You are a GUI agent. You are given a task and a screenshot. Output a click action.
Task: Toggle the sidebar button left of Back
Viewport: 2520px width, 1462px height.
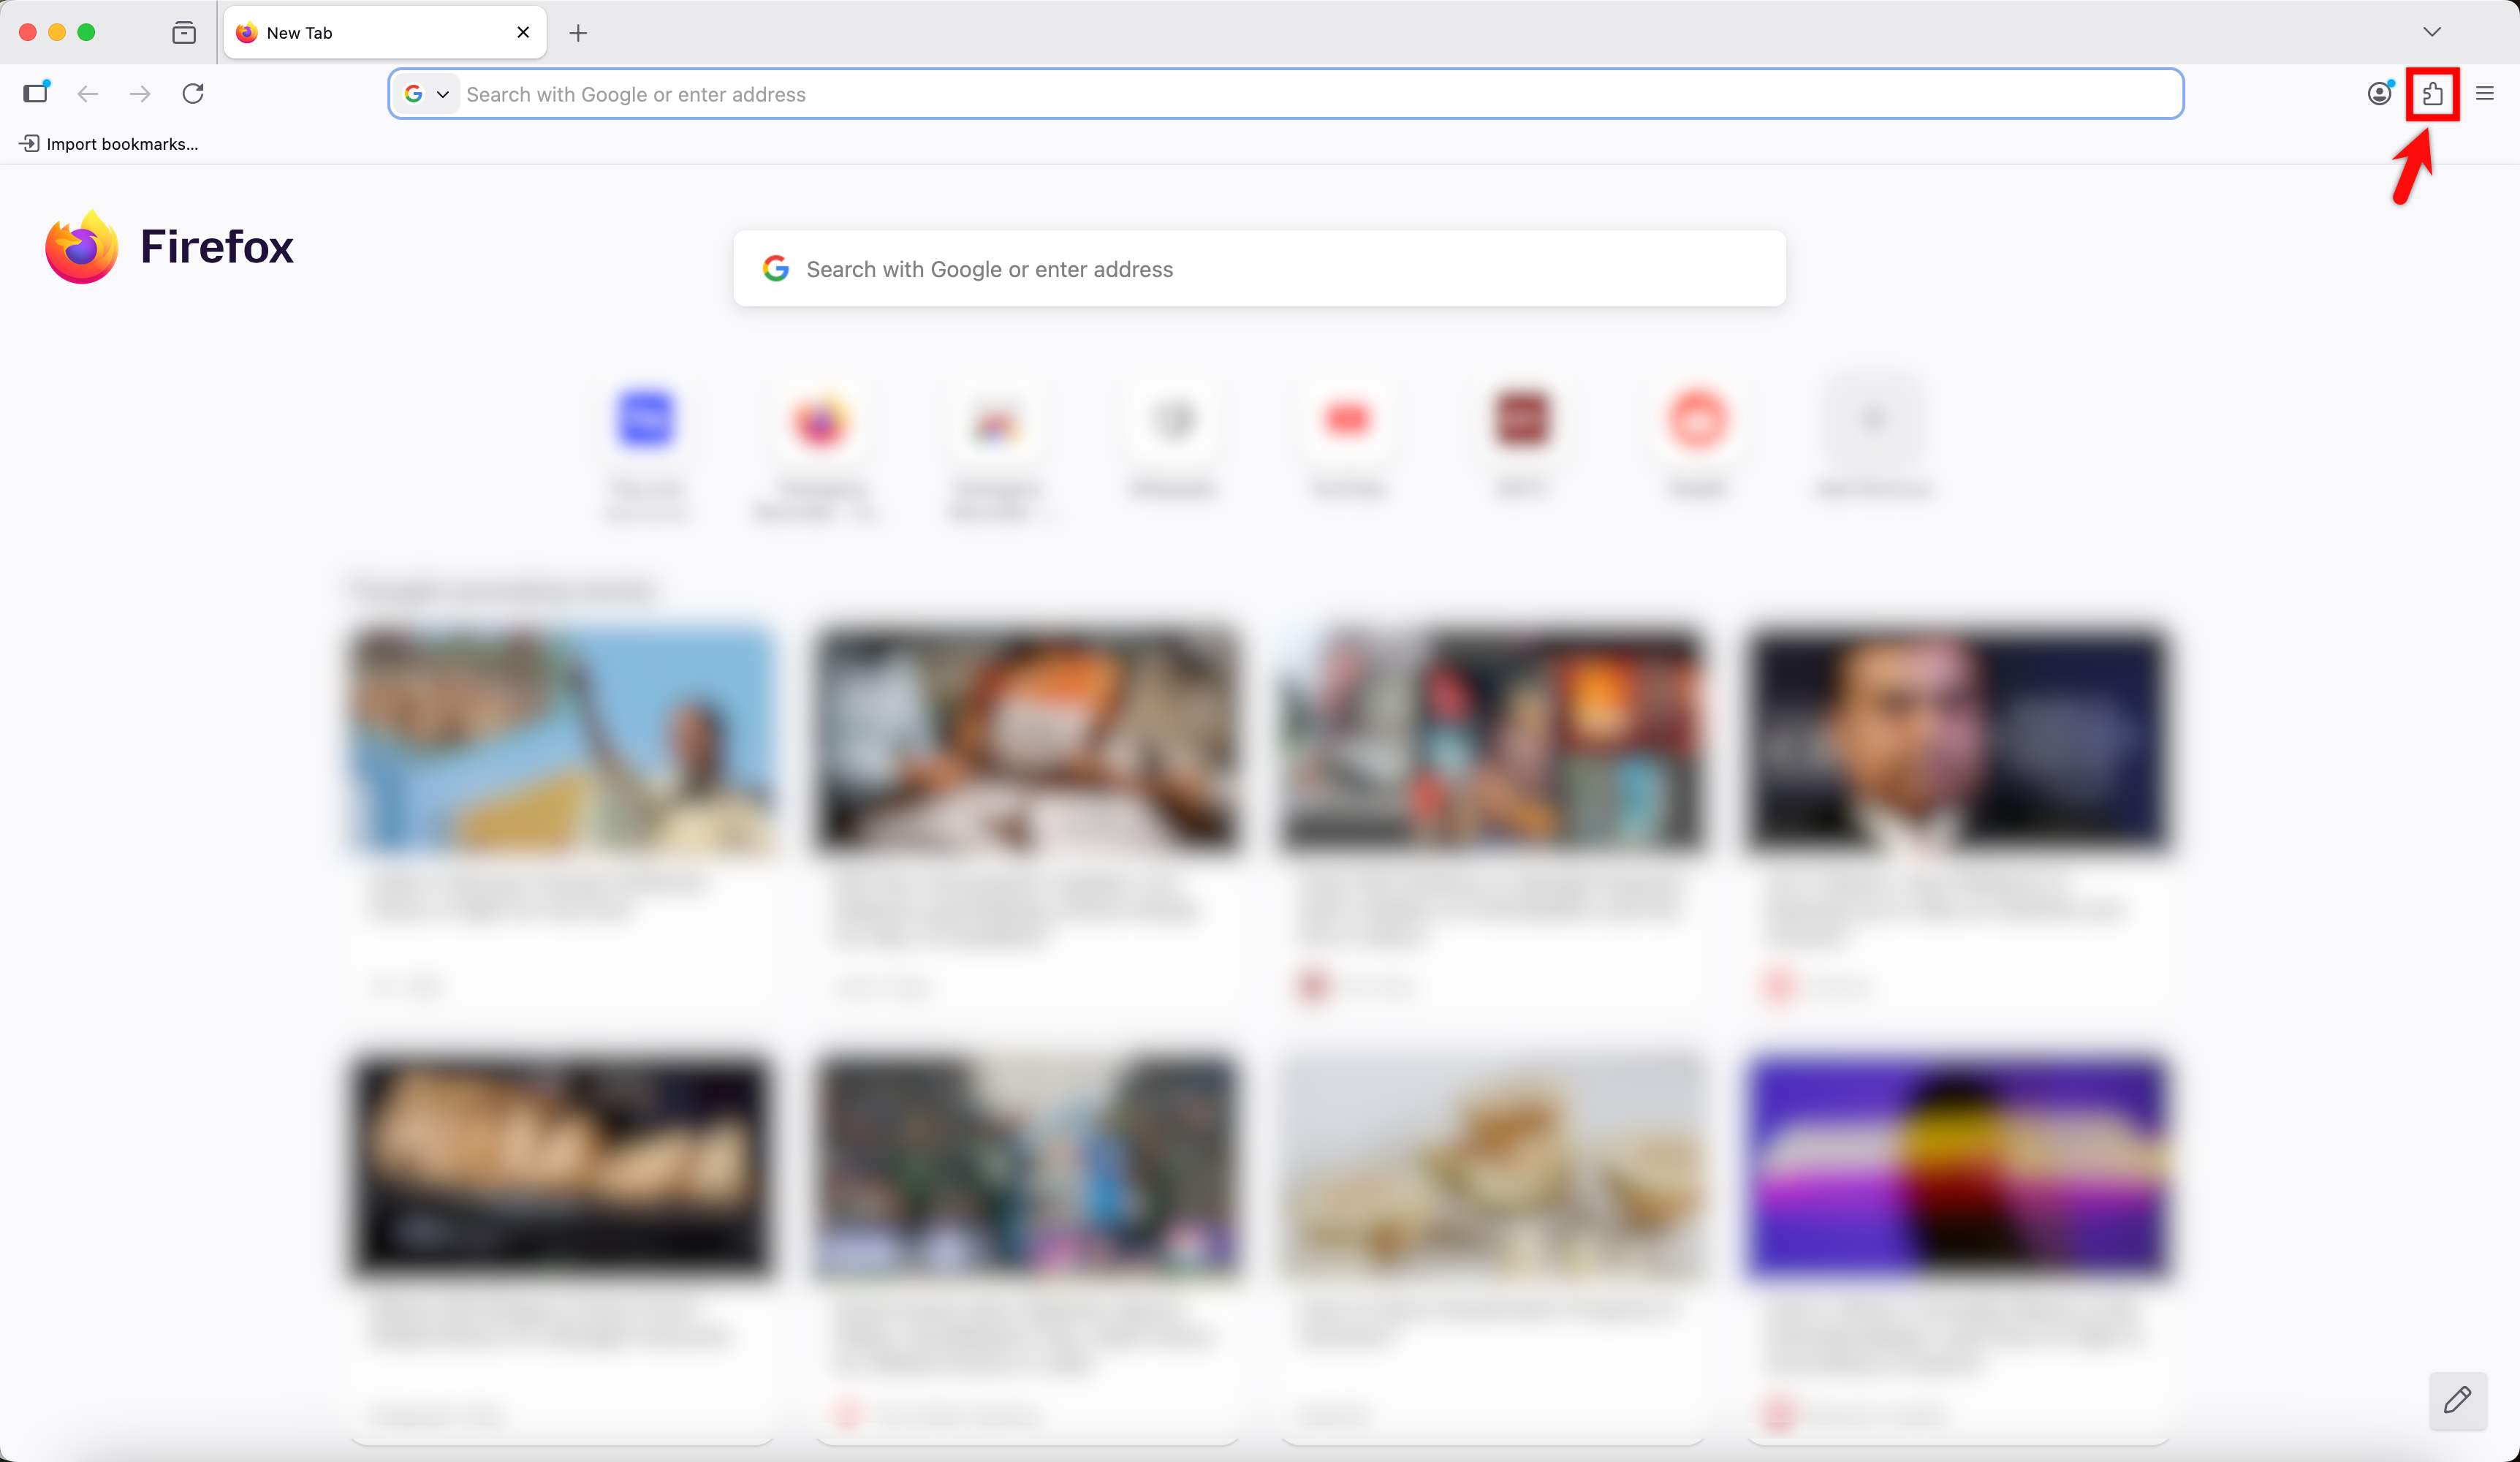click(x=36, y=93)
